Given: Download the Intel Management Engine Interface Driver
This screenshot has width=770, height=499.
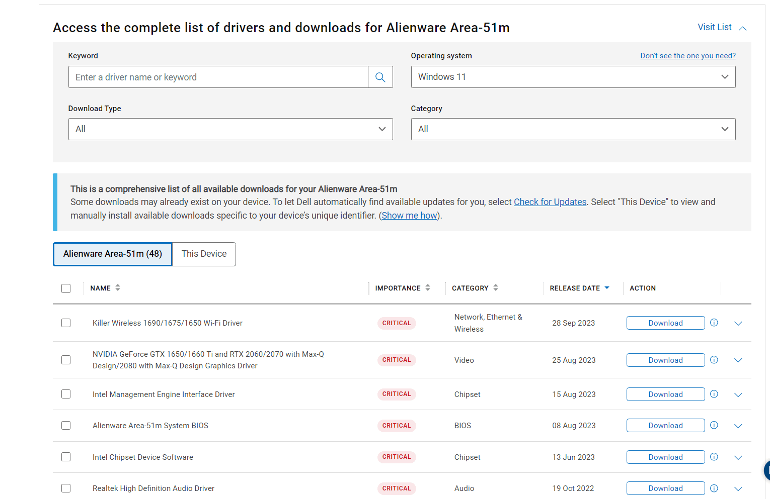Looking at the screenshot, I should (x=665, y=394).
